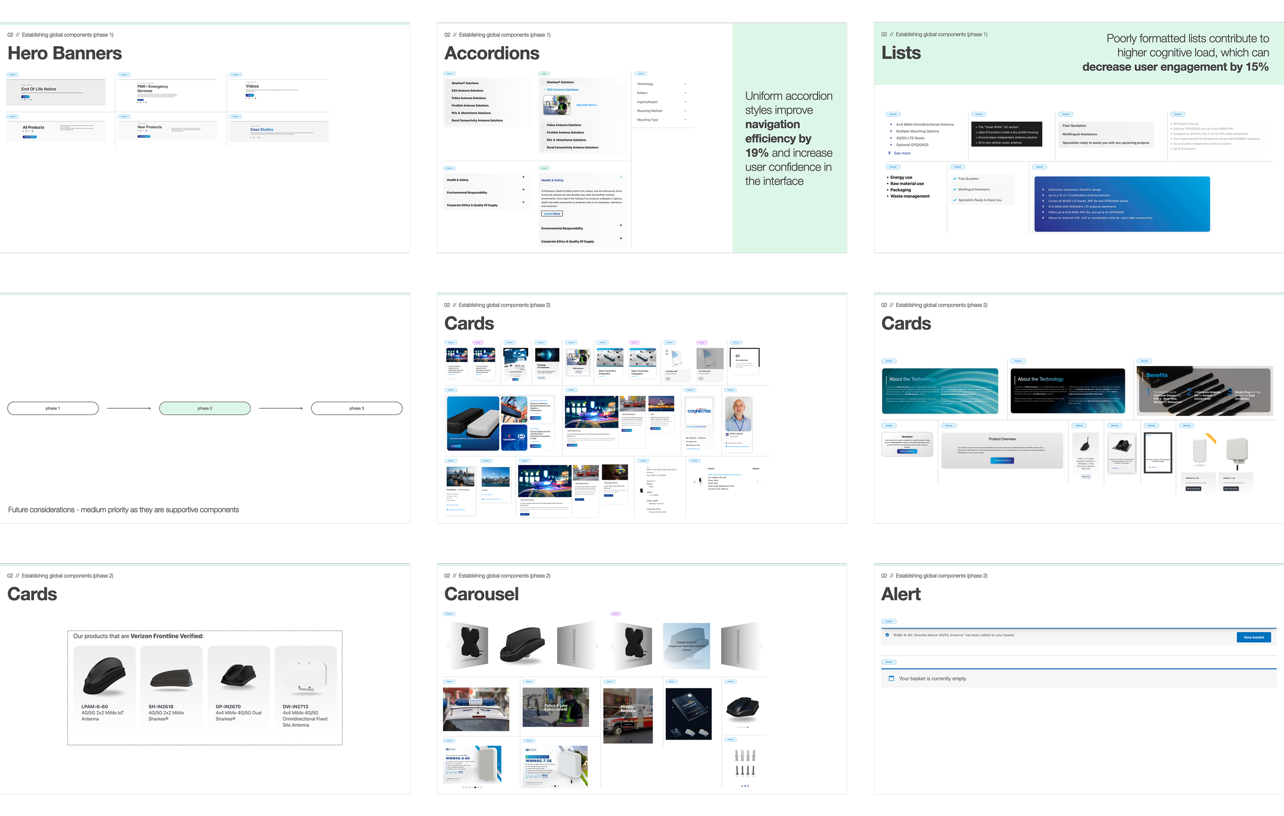Collapse active Health & Safety minus icon

pyautogui.click(x=620, y=177)
